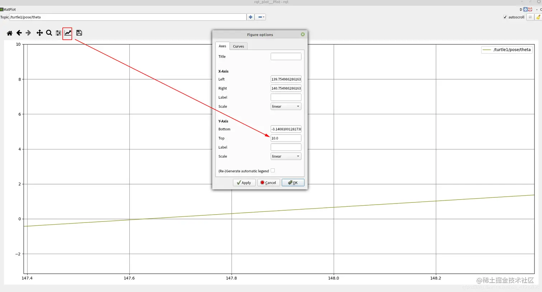Open remove-topic minus dropdown button
The image size is (542, 292).
point(260,17)
